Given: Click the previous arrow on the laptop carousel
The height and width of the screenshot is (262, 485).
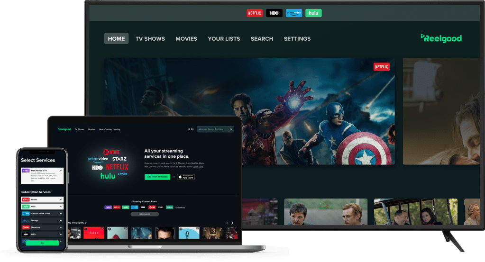Looking at the screenshot, I should click(x=228, y=223).
